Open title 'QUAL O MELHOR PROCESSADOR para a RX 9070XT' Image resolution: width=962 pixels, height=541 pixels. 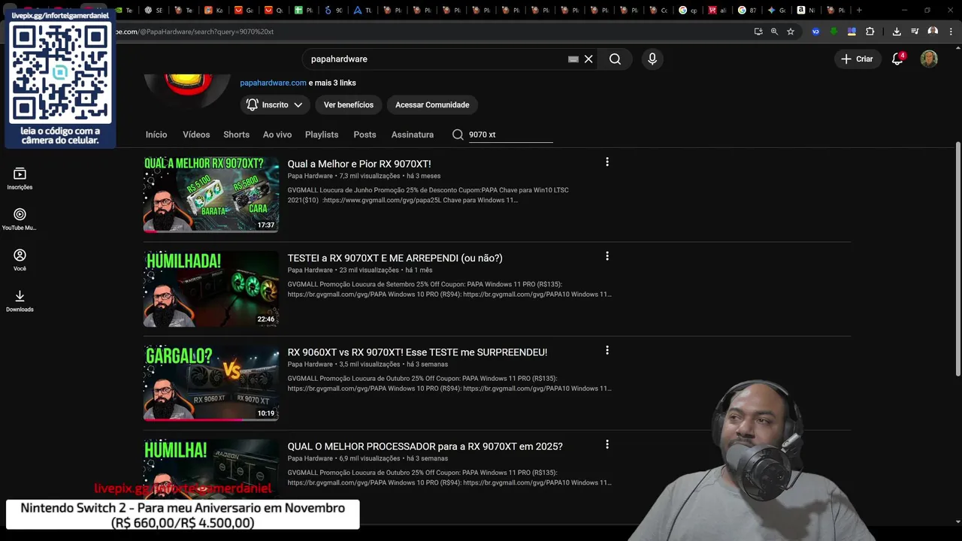[425, 446]
